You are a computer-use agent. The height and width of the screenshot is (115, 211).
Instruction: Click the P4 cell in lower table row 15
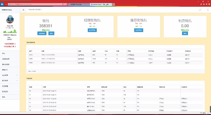[138, 99]
